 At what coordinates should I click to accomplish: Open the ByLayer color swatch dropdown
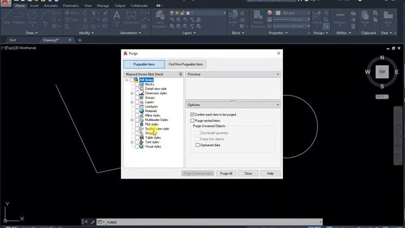(x=292, y=13)
